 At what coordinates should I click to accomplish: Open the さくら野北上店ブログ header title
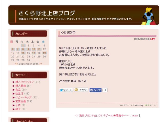(47, 13)
